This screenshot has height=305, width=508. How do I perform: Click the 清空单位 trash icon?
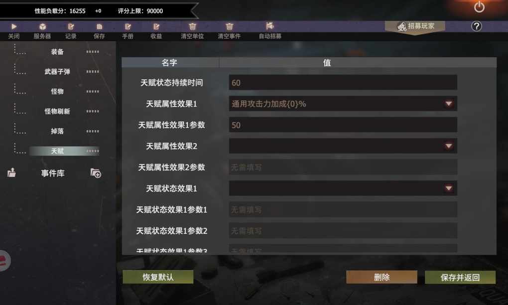pyautogui.click(x=192, y=26)
